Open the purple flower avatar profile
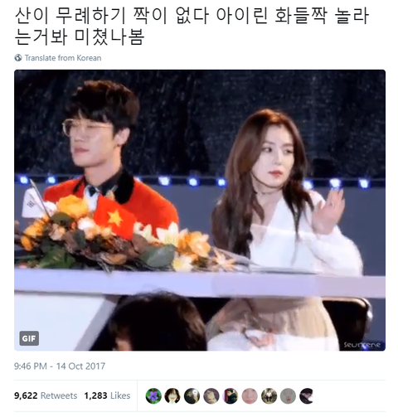 [x=153, y=395]
